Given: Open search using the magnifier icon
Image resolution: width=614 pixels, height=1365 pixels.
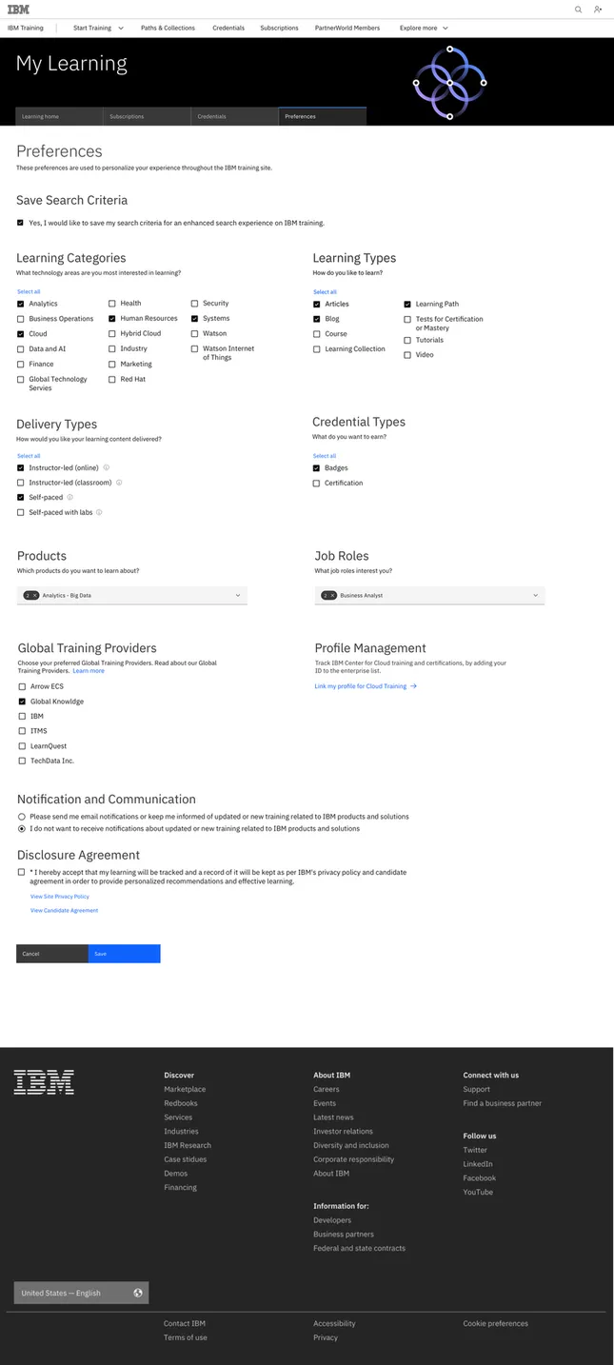Looking at the screenshot, I should (578, 10).
